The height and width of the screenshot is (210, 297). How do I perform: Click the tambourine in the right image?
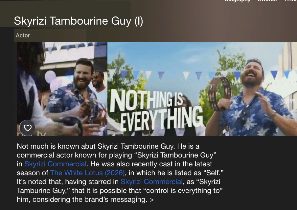220,94
